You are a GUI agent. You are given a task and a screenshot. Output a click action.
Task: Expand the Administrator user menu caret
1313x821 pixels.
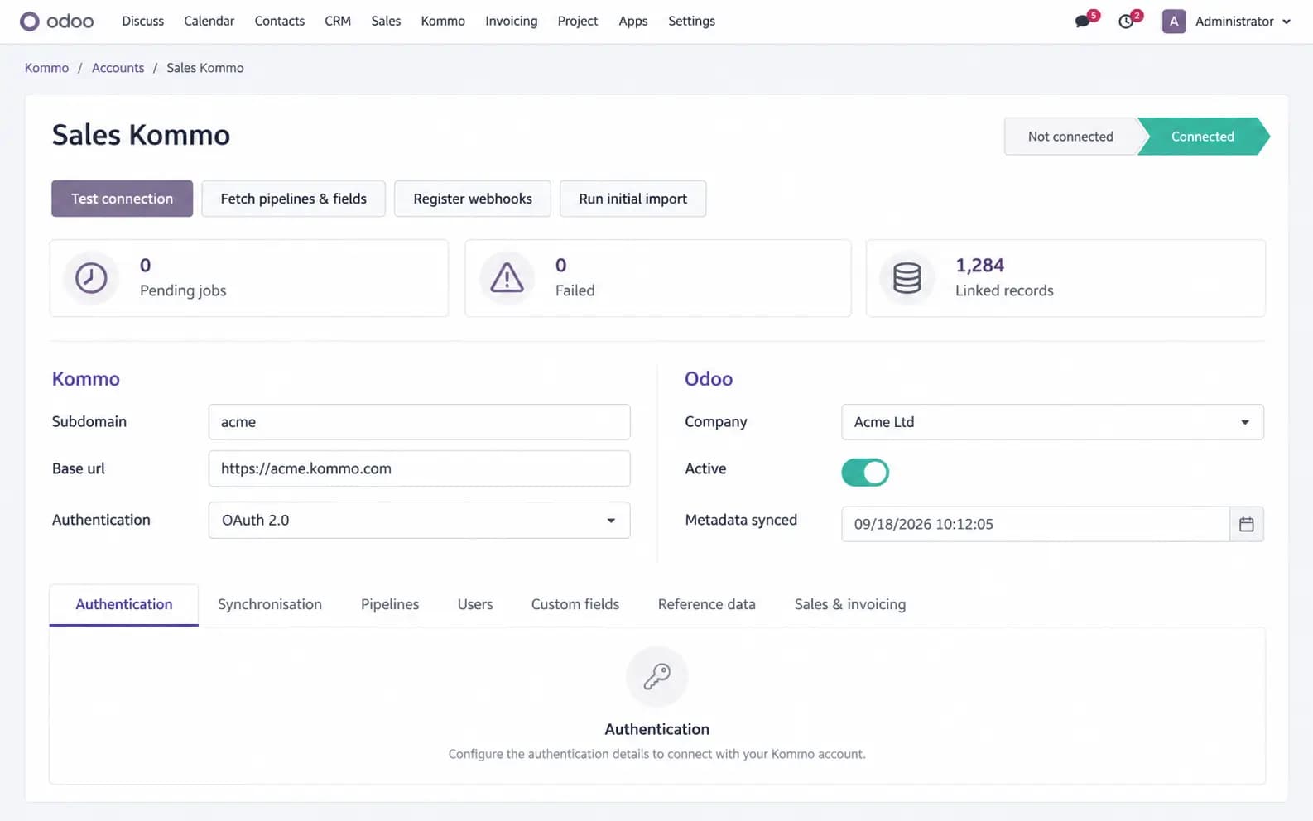(1287, 22)
